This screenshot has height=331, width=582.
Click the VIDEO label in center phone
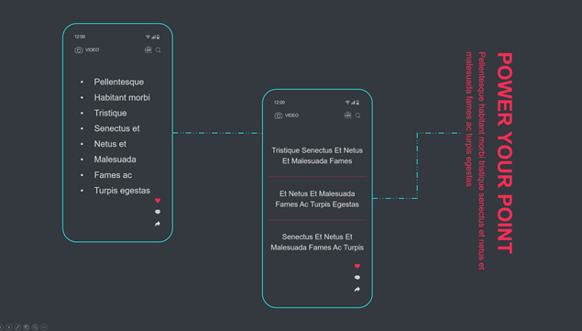tap(291, 116)
